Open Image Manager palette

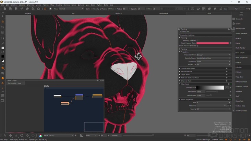pyautogui.click(x=241, y=34)
